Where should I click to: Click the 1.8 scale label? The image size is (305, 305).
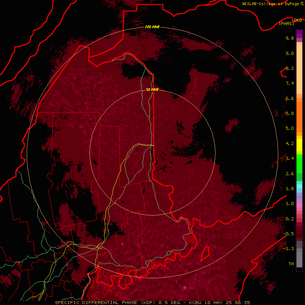[290, 189]
